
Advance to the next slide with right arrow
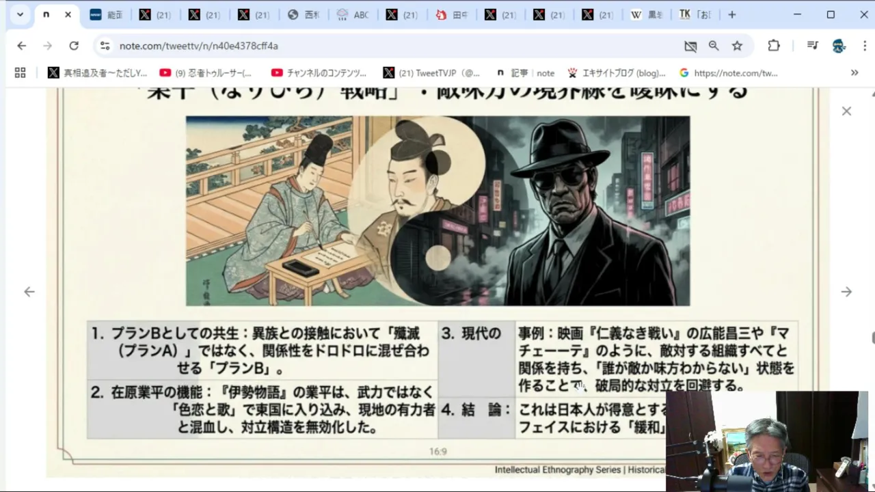pos(846,292)
